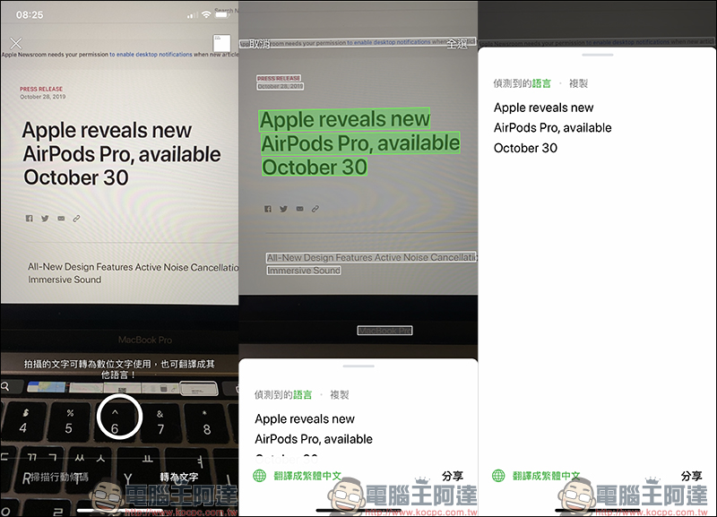Select the detected 'October 28, 2019' text box

[x=281, y=86]
